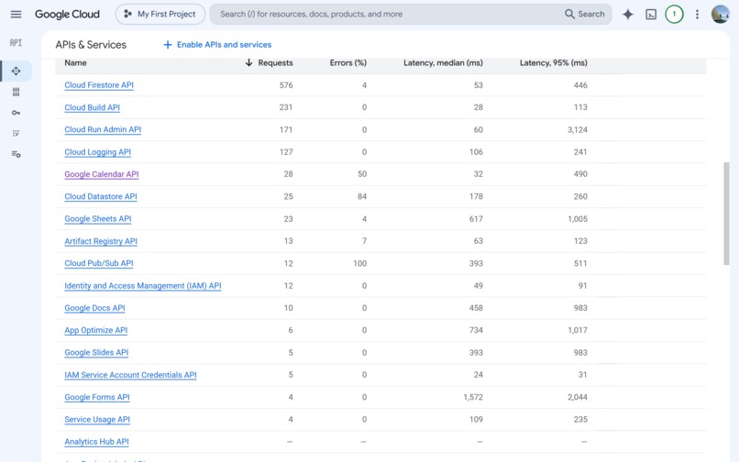Select Service Usage 95% latency 235

580,419
